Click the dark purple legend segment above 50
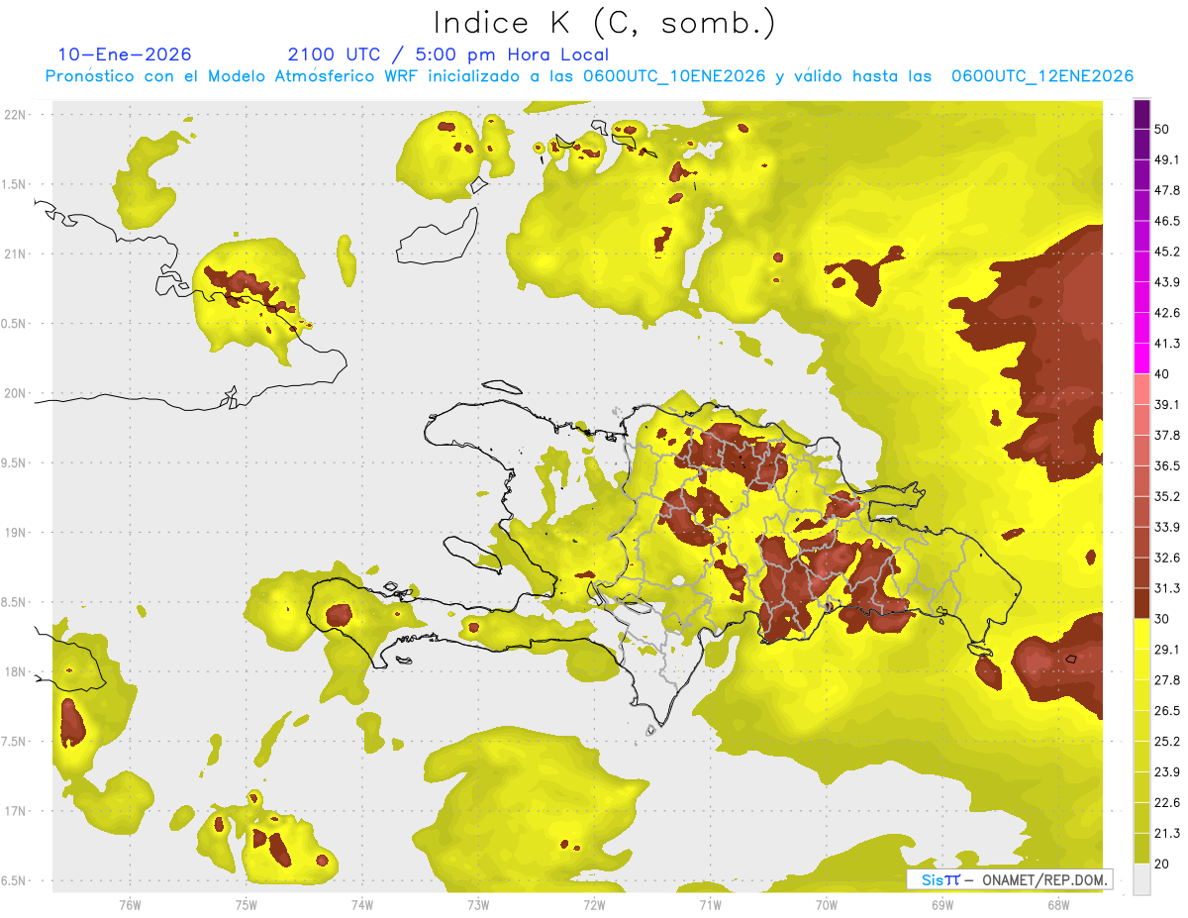 tap(1141, 115)
